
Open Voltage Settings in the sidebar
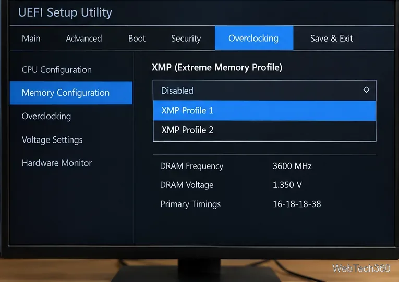point(52,140)
